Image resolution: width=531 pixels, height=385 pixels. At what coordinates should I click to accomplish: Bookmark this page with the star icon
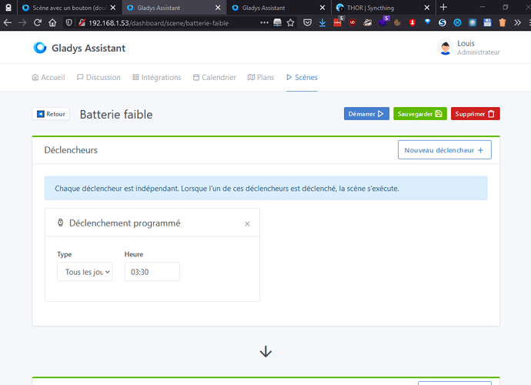pyautogui.click(x=291, y=22)
